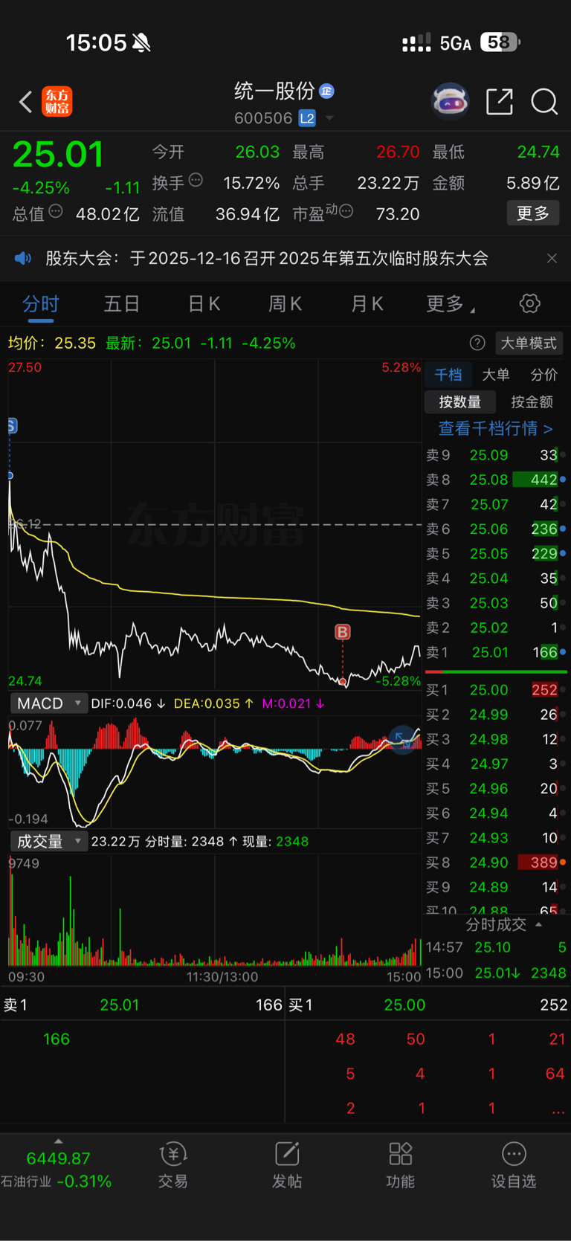Screen dimensions: 571x1241
Task: Tap the help question mark icon
Action: (x=477, y=343)
